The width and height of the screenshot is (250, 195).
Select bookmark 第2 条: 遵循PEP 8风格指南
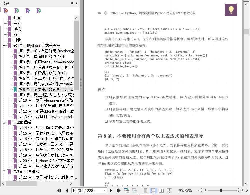tap(42, 57)
